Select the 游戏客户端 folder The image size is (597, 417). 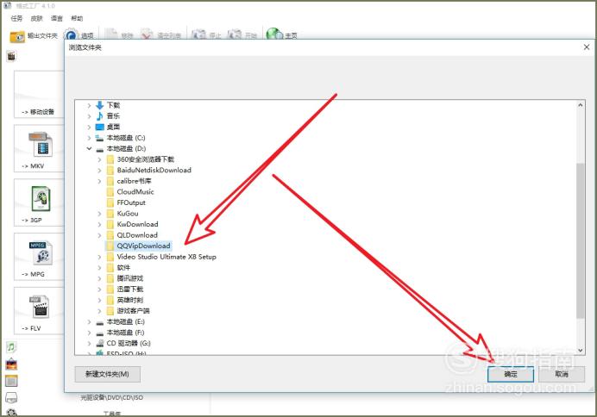click(133, 311)
